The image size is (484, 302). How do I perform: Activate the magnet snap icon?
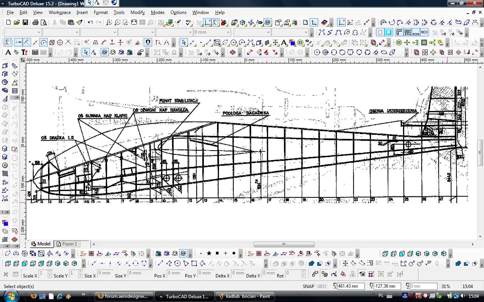coord(148,42)
